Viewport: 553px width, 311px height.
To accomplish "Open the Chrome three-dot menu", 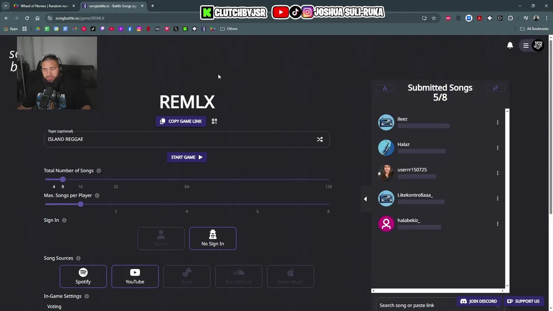I will pos(546,18).
